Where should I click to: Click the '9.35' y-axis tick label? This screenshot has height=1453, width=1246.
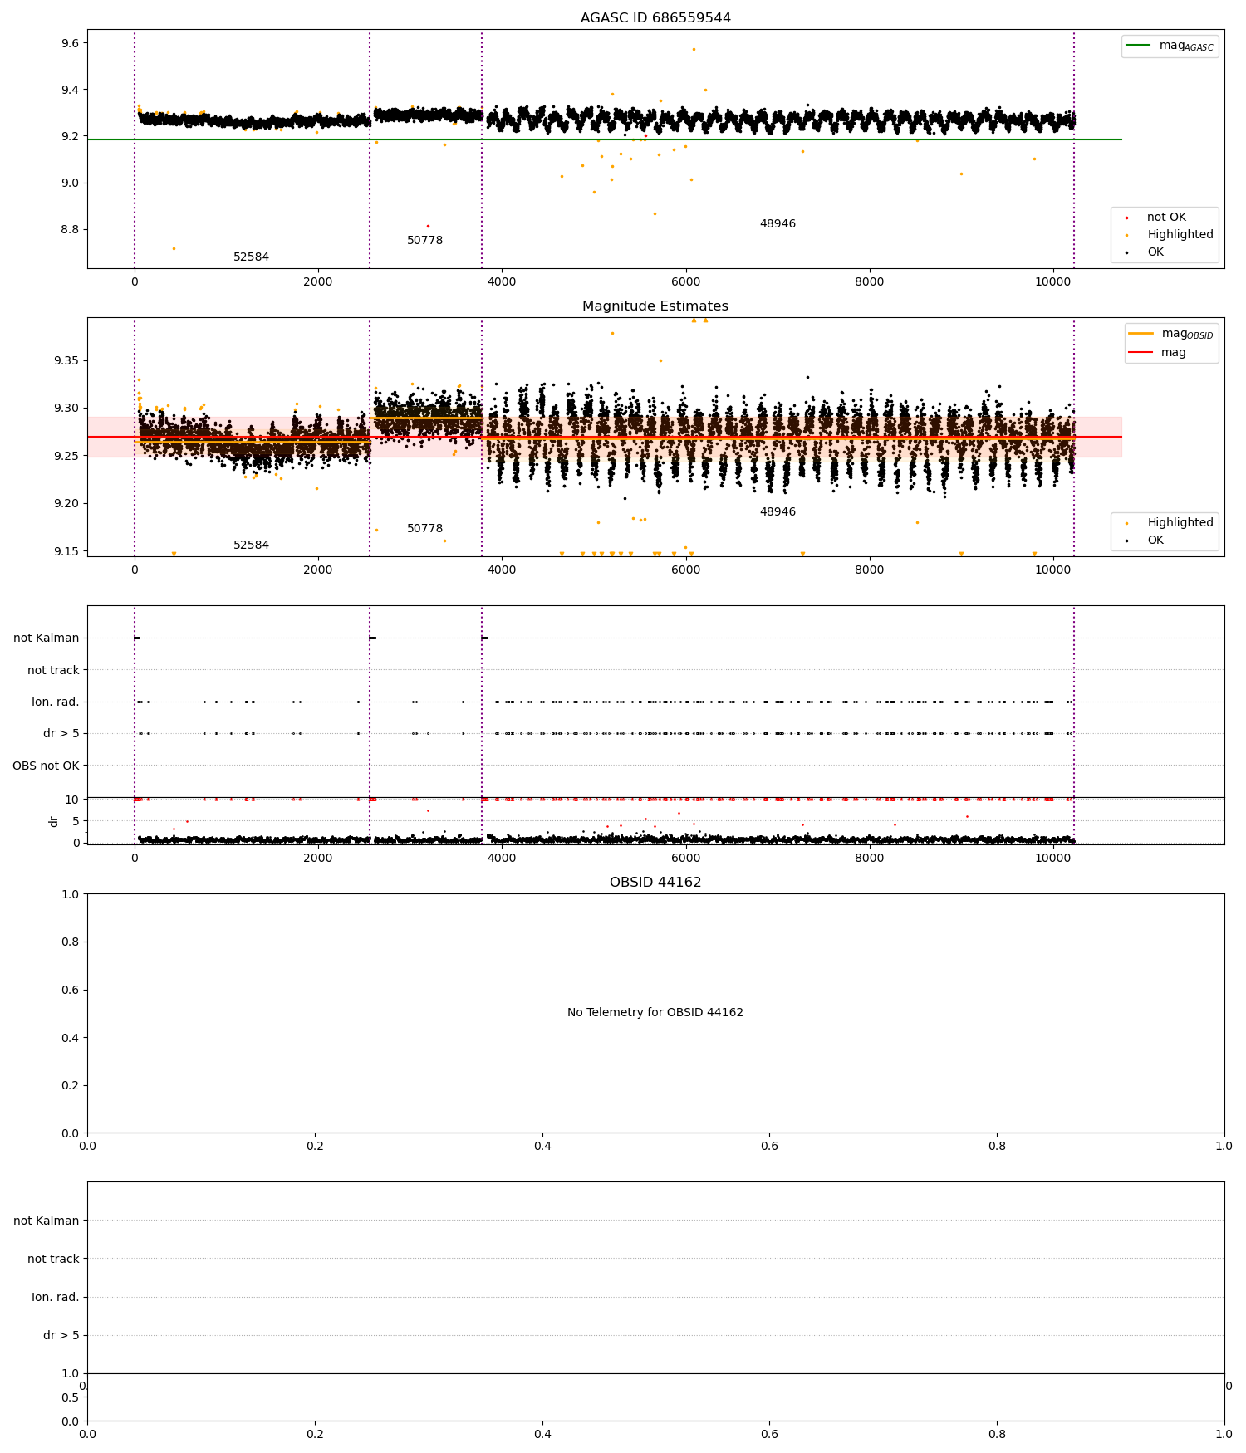[66, 360]
